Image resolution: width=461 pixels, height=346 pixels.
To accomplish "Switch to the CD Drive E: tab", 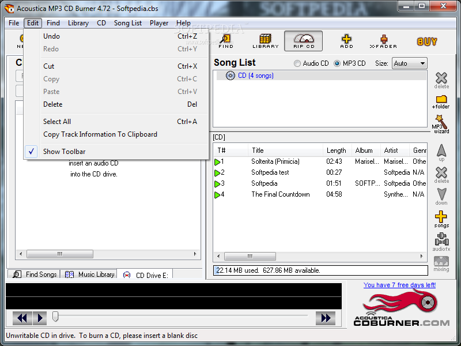I will 145,275.
